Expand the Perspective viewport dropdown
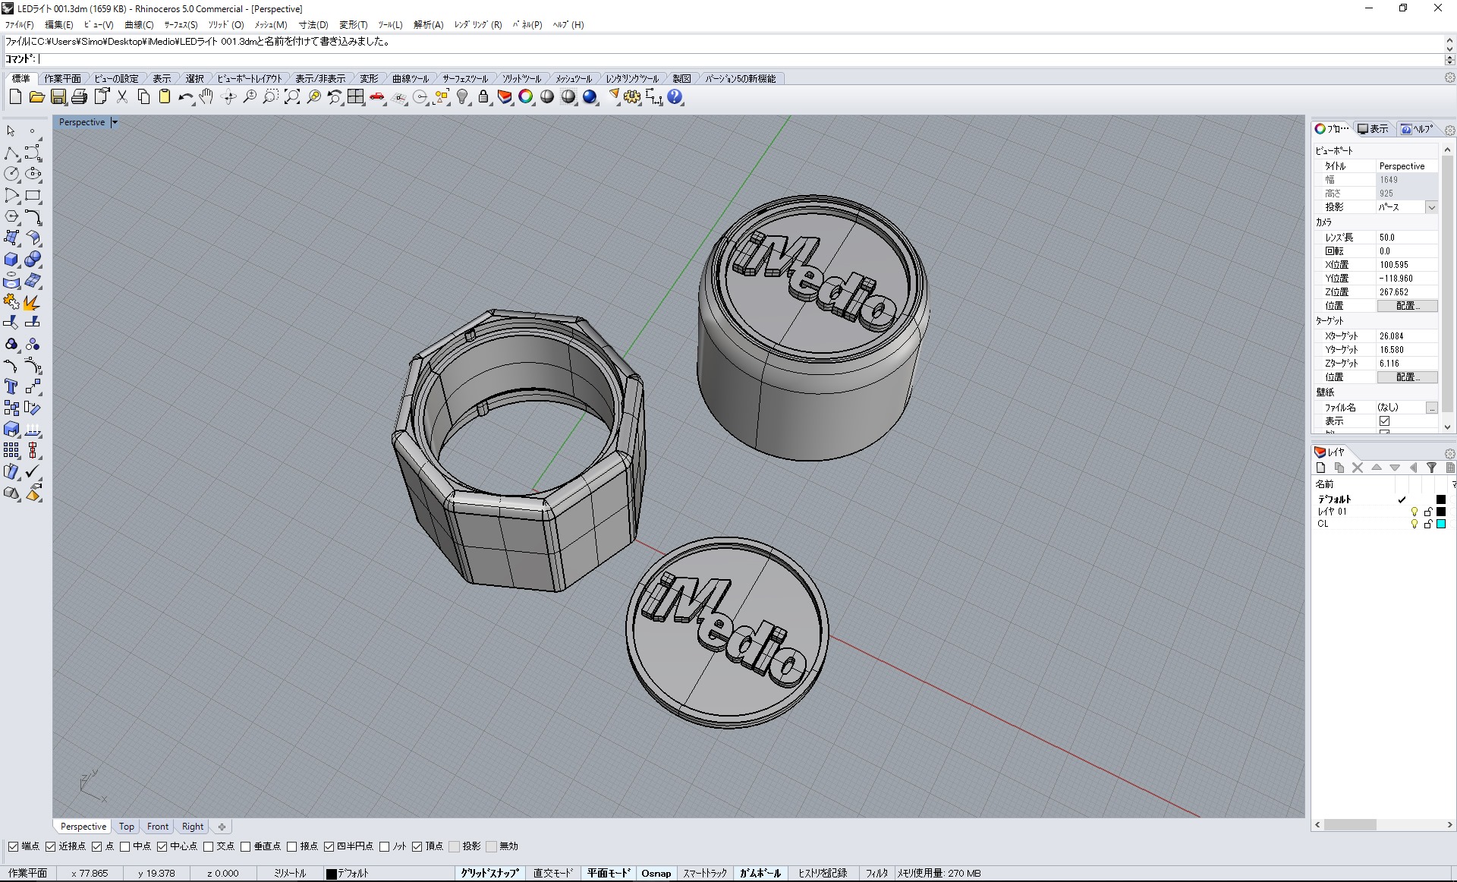 (115, 122)
